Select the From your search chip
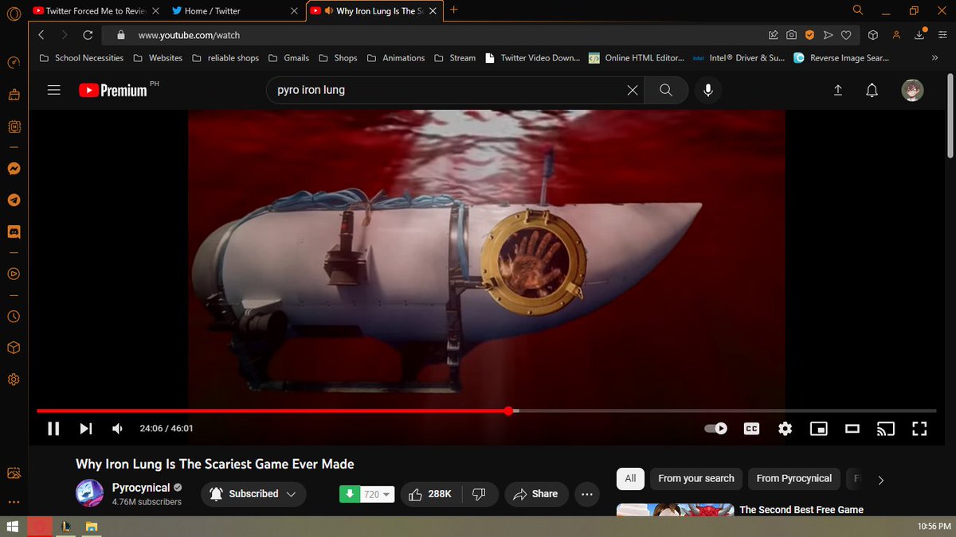Screen dimensions: 956x537 696,479
